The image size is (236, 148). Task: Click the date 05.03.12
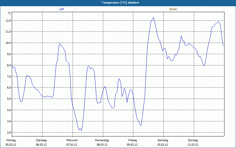[x=11, y=145]
